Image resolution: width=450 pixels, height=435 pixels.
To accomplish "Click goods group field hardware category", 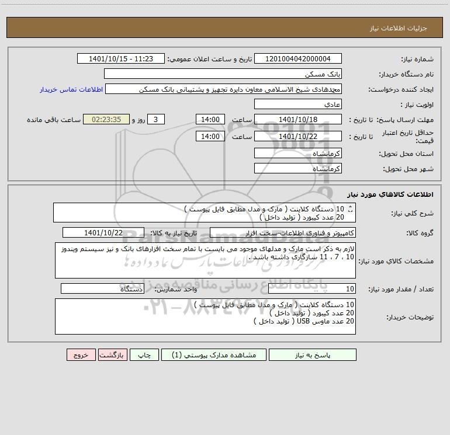I will pyautogui.click(x=283, y=232).
